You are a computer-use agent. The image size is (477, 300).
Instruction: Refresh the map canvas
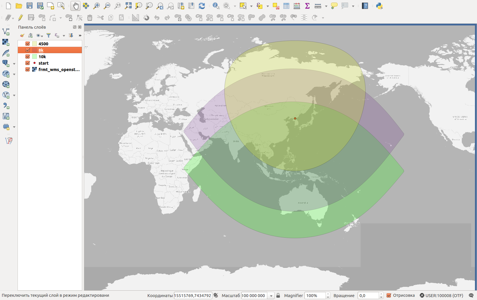[x=202, y=6]
